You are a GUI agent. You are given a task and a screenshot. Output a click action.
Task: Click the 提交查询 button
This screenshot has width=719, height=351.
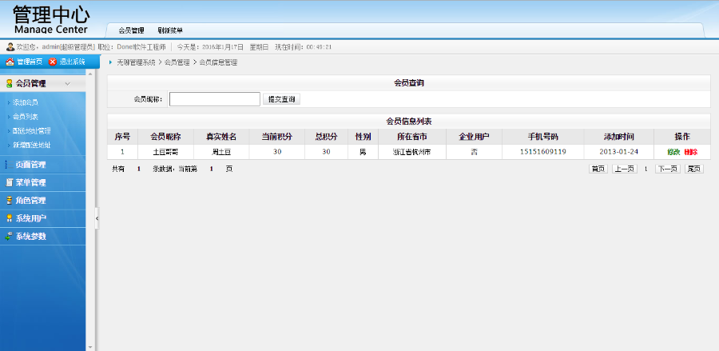coord(281,99)
